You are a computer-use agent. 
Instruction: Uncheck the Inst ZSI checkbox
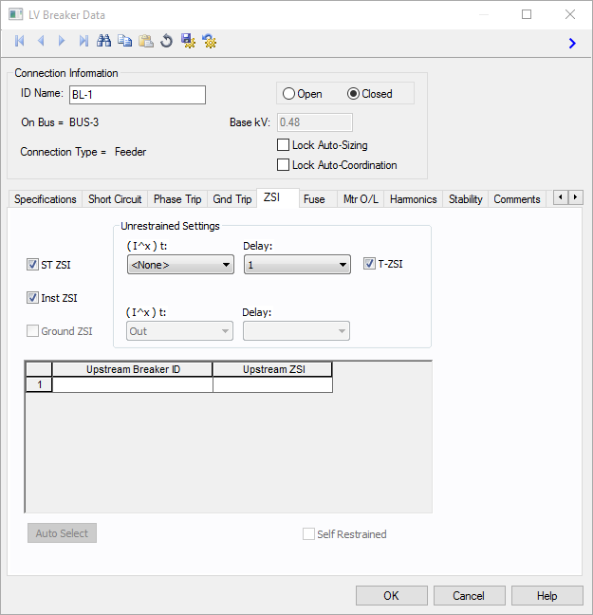coord(32,298)
